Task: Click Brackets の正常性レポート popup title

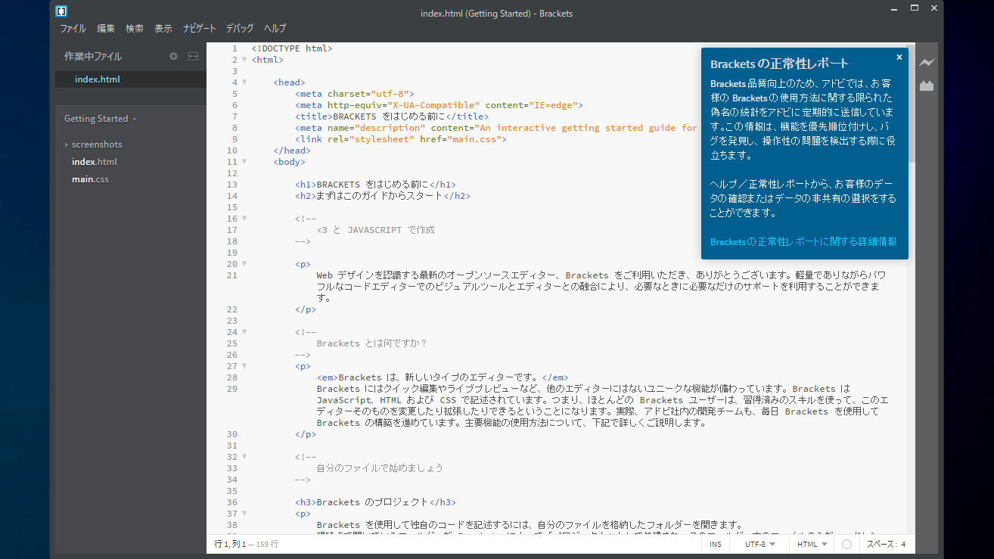Action: 780,64
